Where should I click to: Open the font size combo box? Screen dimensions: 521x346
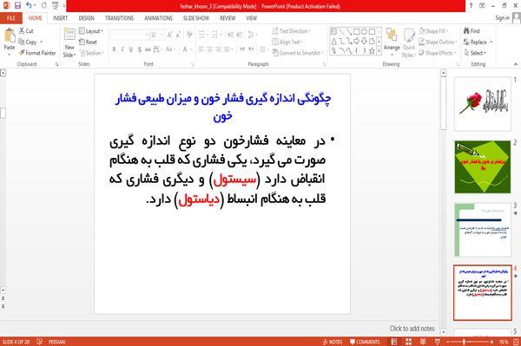pyautogui.click(x=157, y=35)
